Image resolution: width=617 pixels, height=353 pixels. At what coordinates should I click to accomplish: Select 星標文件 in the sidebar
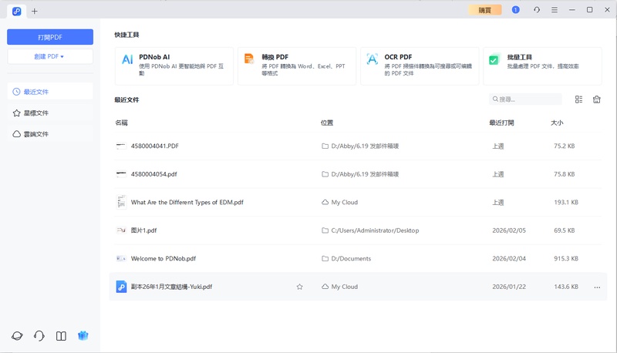(50, 113)
